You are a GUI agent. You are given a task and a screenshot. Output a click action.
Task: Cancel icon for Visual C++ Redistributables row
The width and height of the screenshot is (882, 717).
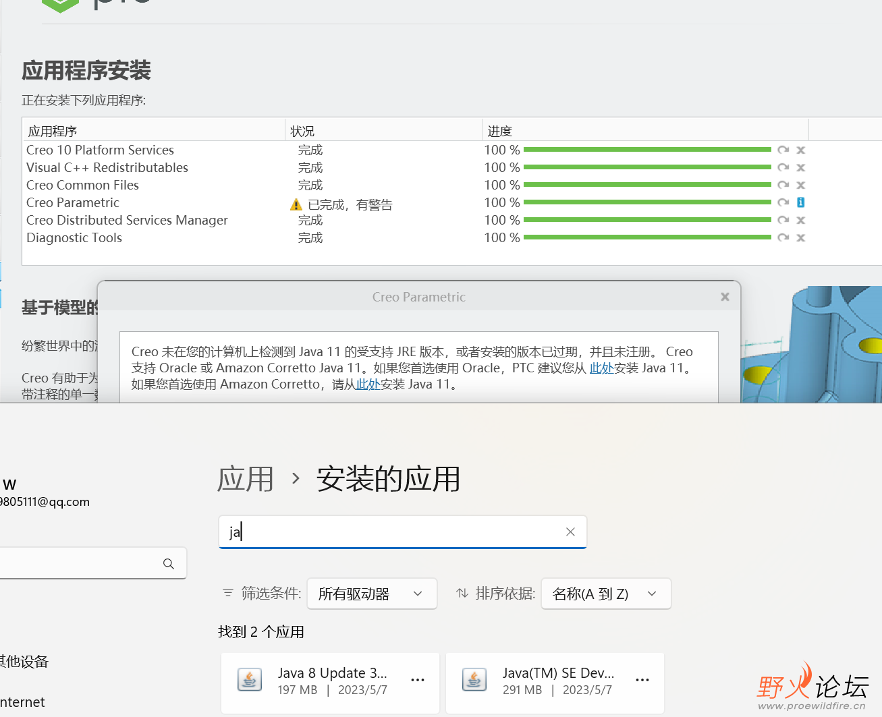(801, 167)
